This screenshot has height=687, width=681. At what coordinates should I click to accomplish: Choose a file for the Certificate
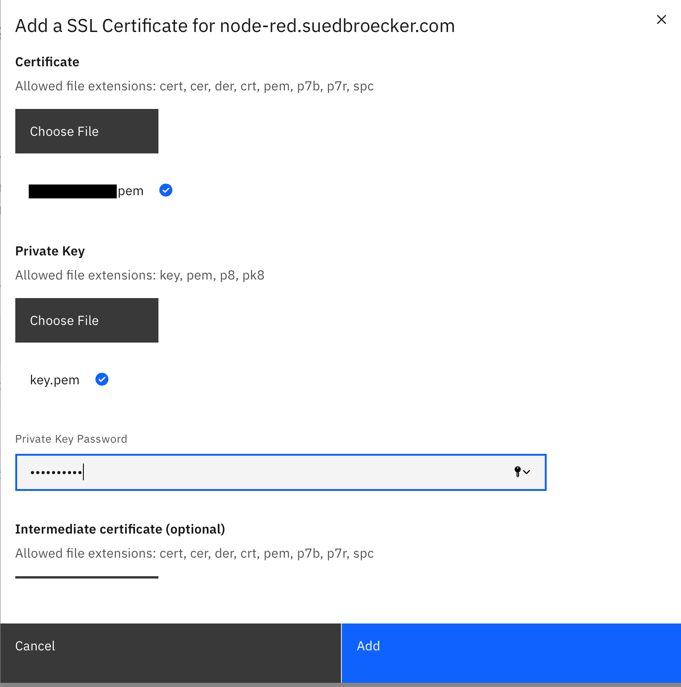[87, 131]
